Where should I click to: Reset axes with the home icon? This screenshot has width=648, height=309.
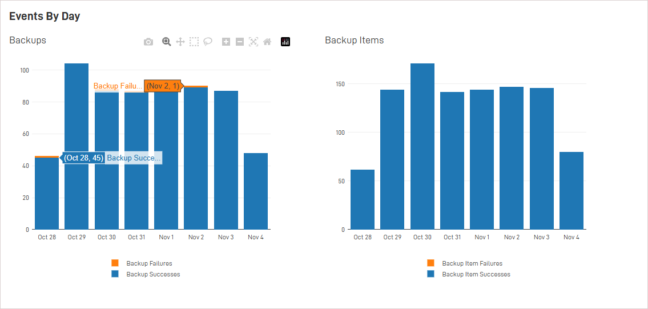click(x=267, y=42)
